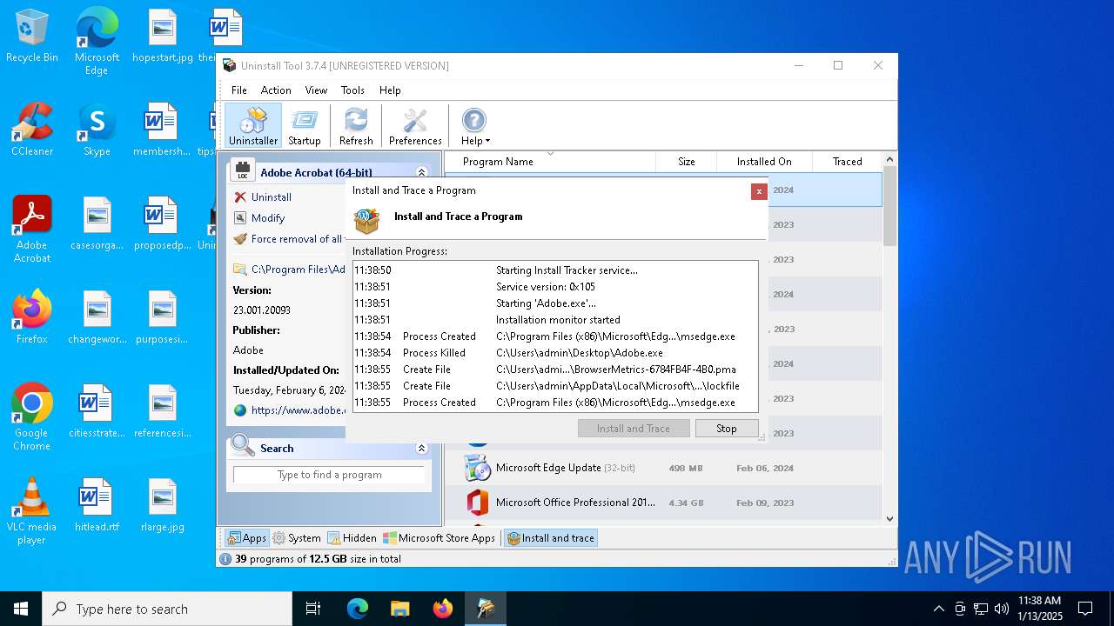The height and width of the screenshot is (626, 1114).
Task: Collapse the Adobe Acrobat details panel
Action: tap(421, 173)
